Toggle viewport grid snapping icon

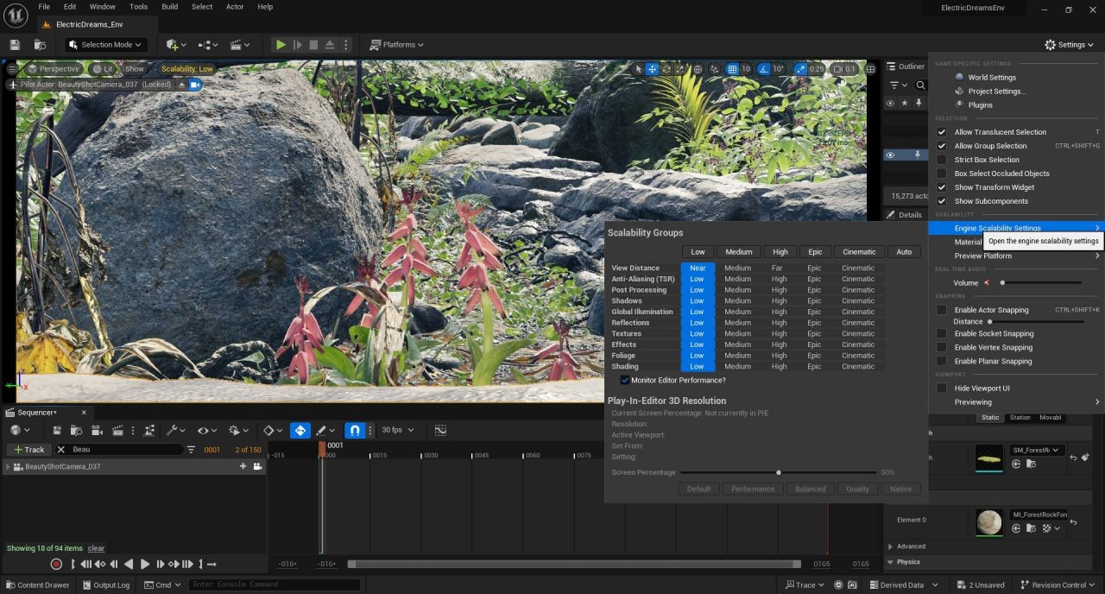pyautogui.click(x=732, y=69)
